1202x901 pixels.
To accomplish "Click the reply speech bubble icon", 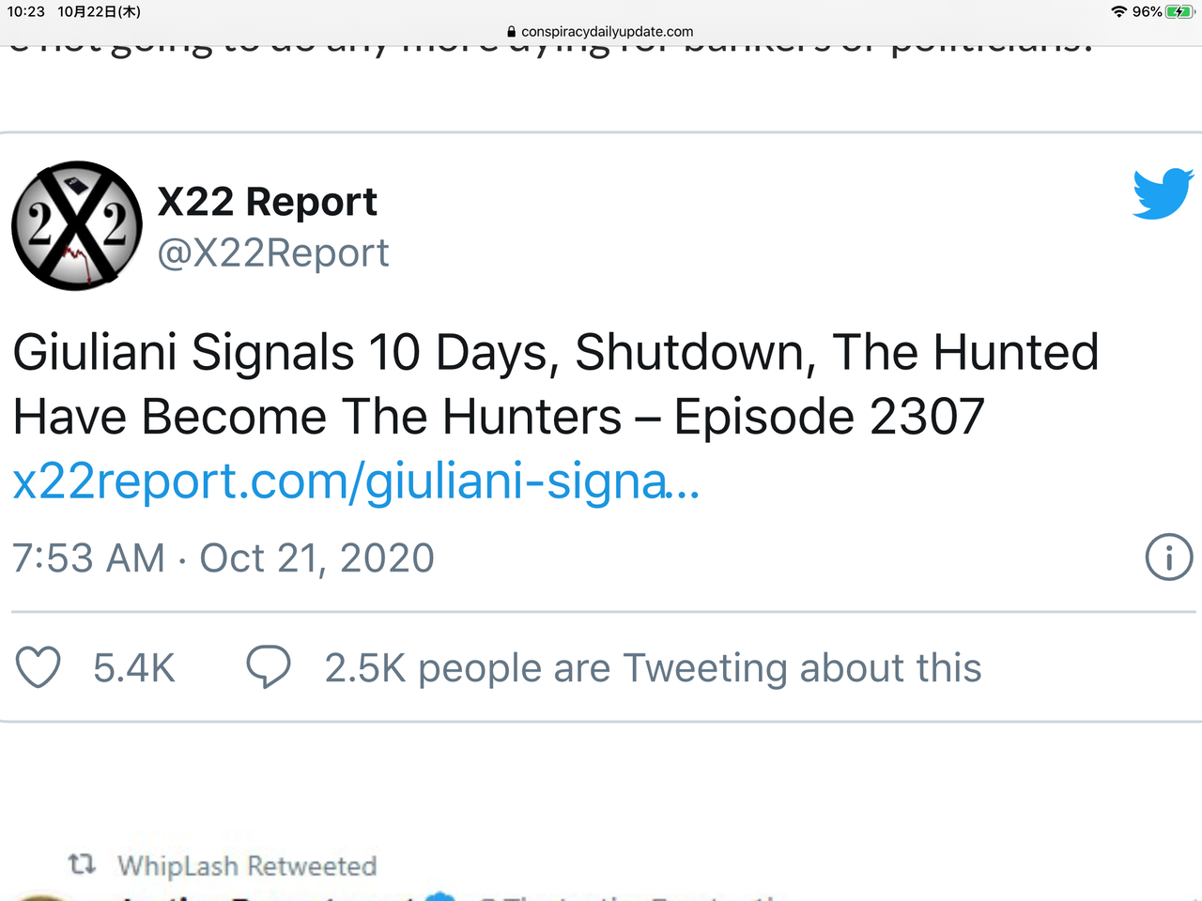I will click(269, 667).
